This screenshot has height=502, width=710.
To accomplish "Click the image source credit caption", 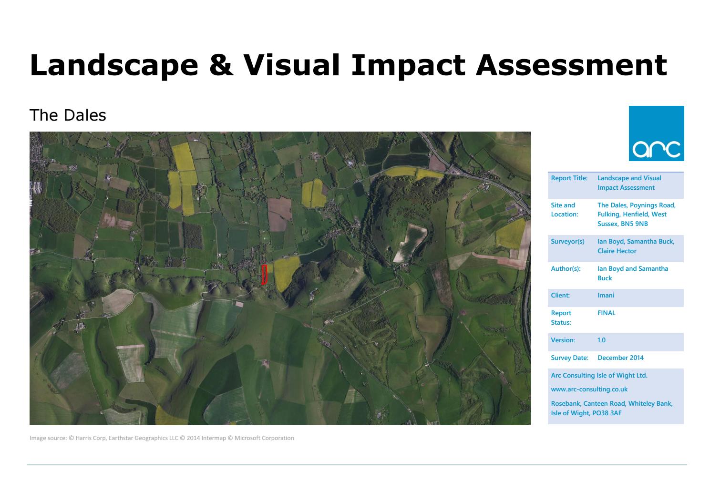I will pyautogui.click(x=162, y=437).
